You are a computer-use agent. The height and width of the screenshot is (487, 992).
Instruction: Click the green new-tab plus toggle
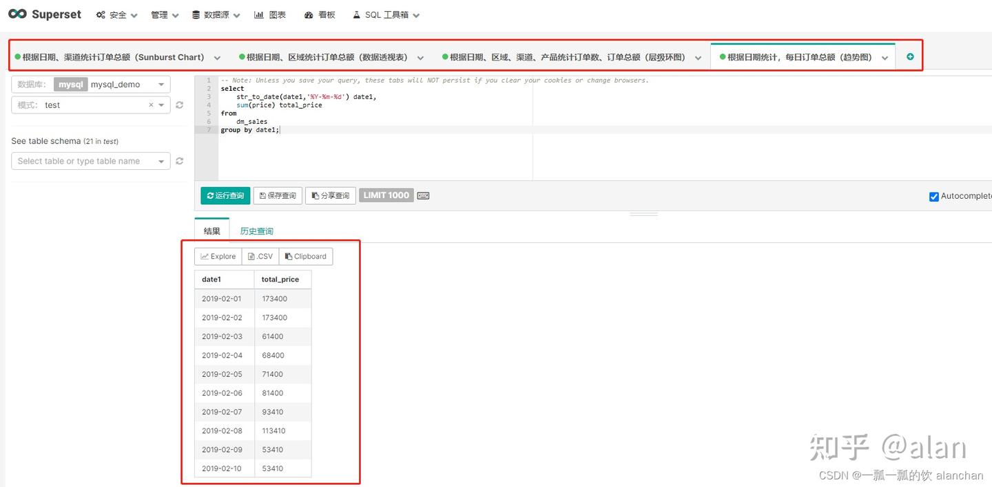tap(909, 57)
